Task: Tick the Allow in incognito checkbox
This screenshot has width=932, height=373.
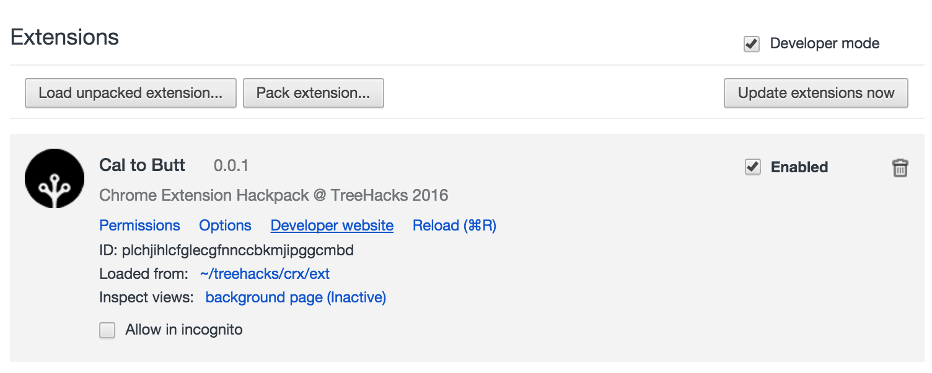Action: (108, 330)
